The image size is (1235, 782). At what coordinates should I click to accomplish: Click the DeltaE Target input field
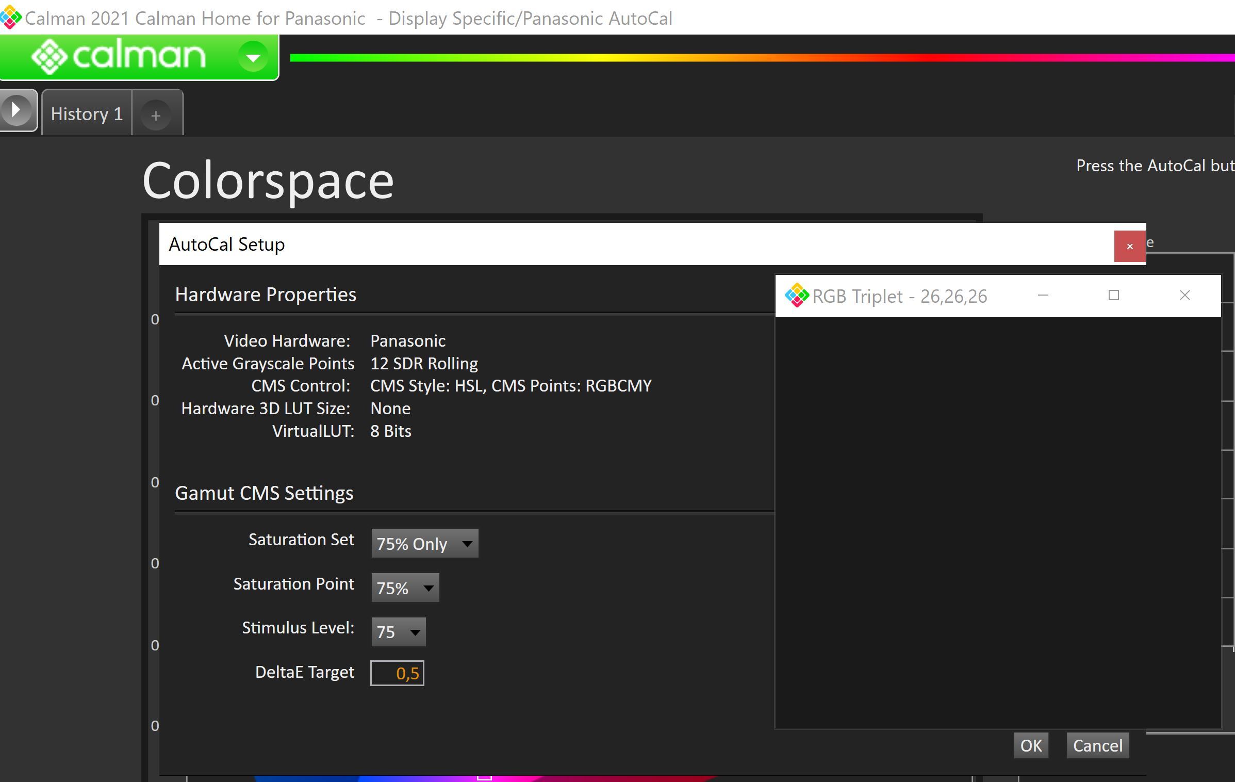pos(397,673)
